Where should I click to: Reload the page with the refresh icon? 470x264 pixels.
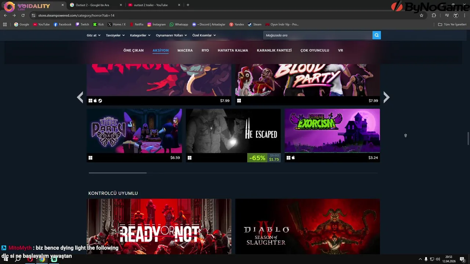coord(23,15)
